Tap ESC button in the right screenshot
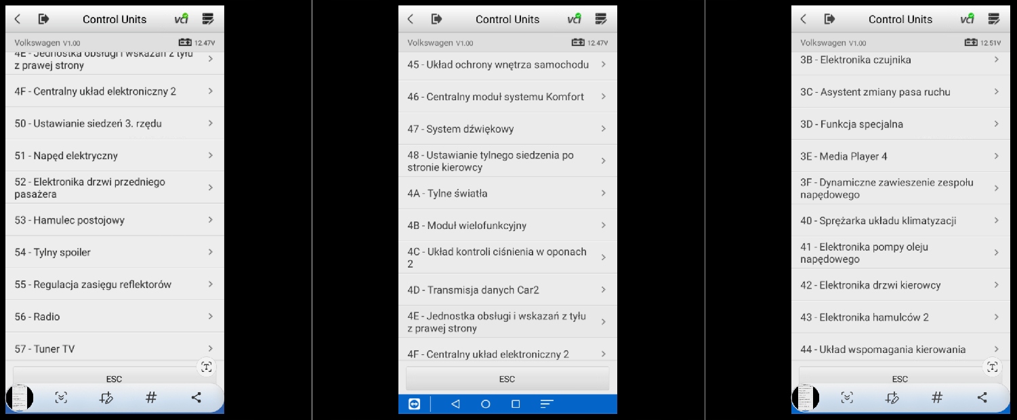This screenshot has height=420, width=1017. point(900,377)
